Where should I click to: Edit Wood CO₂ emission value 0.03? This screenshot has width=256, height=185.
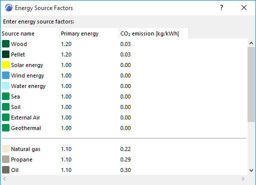(x=126, y=44)
